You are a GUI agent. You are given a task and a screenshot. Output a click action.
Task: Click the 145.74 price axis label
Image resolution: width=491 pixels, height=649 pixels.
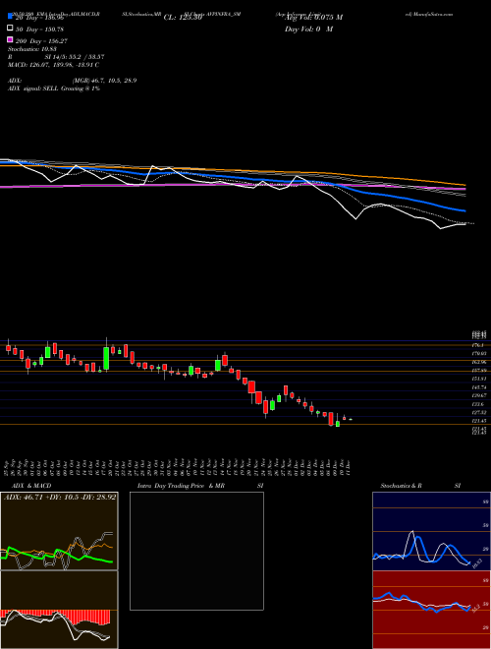[x=479, y=387]
